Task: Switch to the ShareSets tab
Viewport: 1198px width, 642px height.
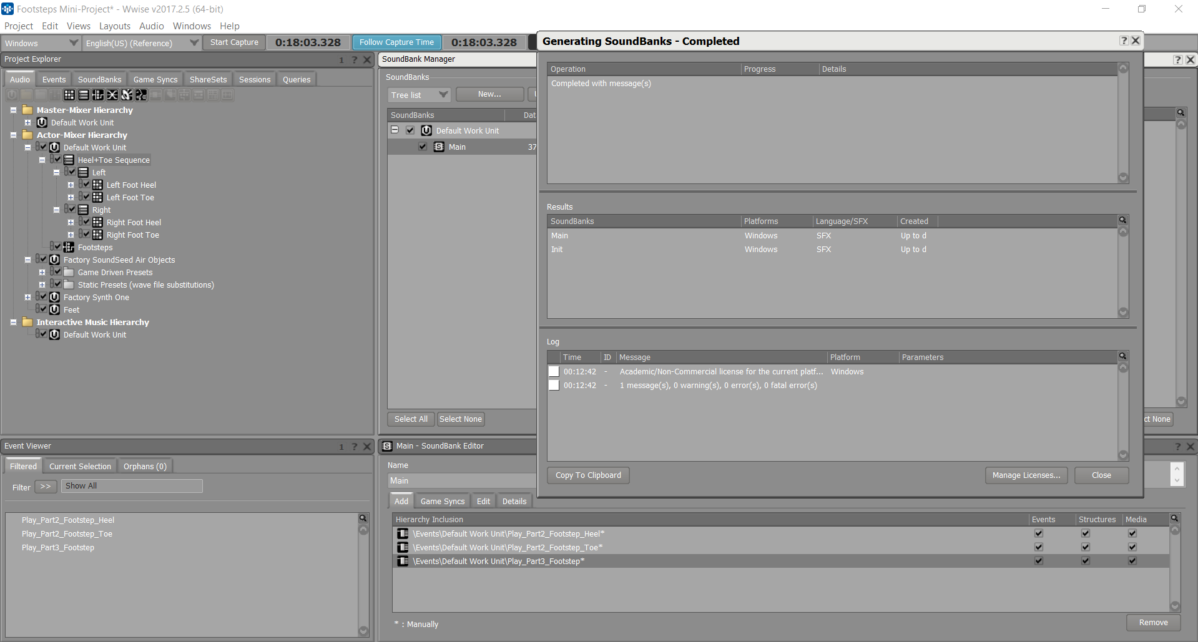Action: pyautogui.click(x=209, y=79)
